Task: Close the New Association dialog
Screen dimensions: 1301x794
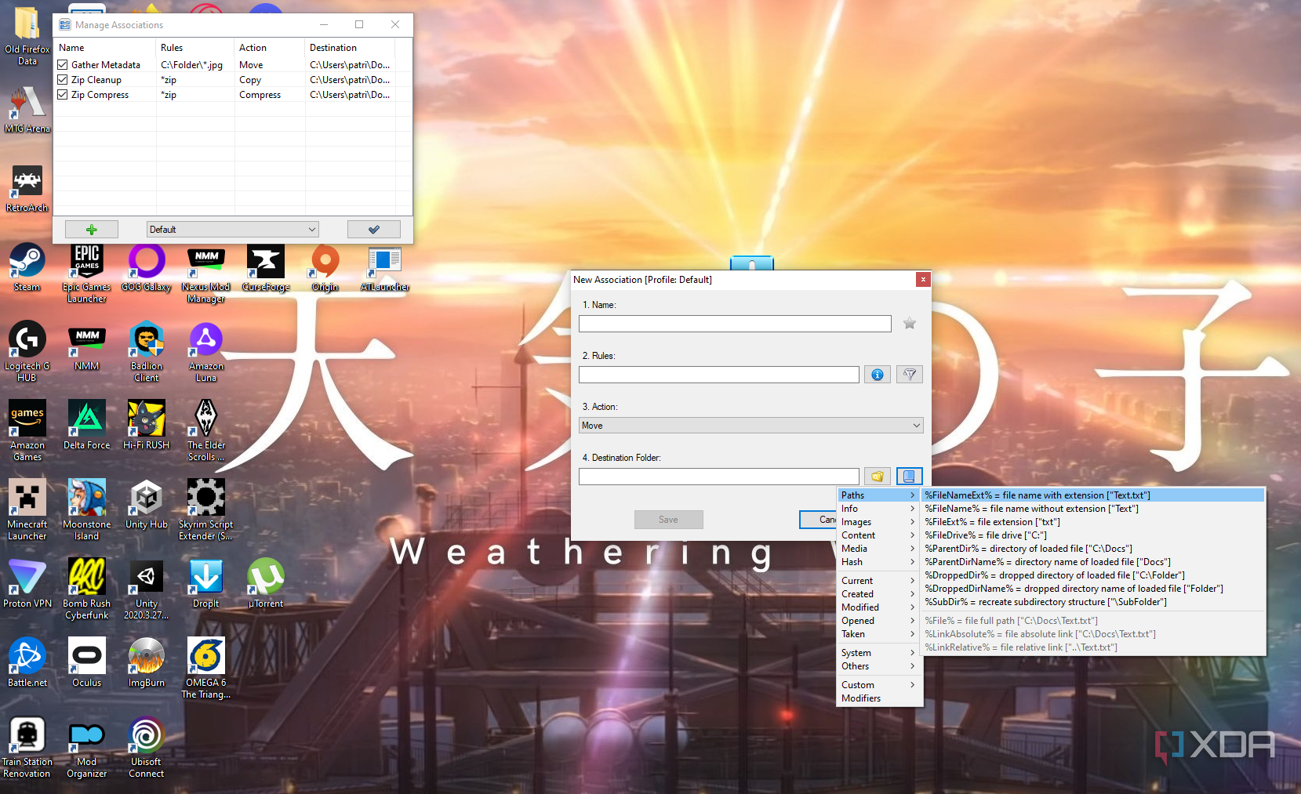Action: pyautogui.click(x=923, y=279)
